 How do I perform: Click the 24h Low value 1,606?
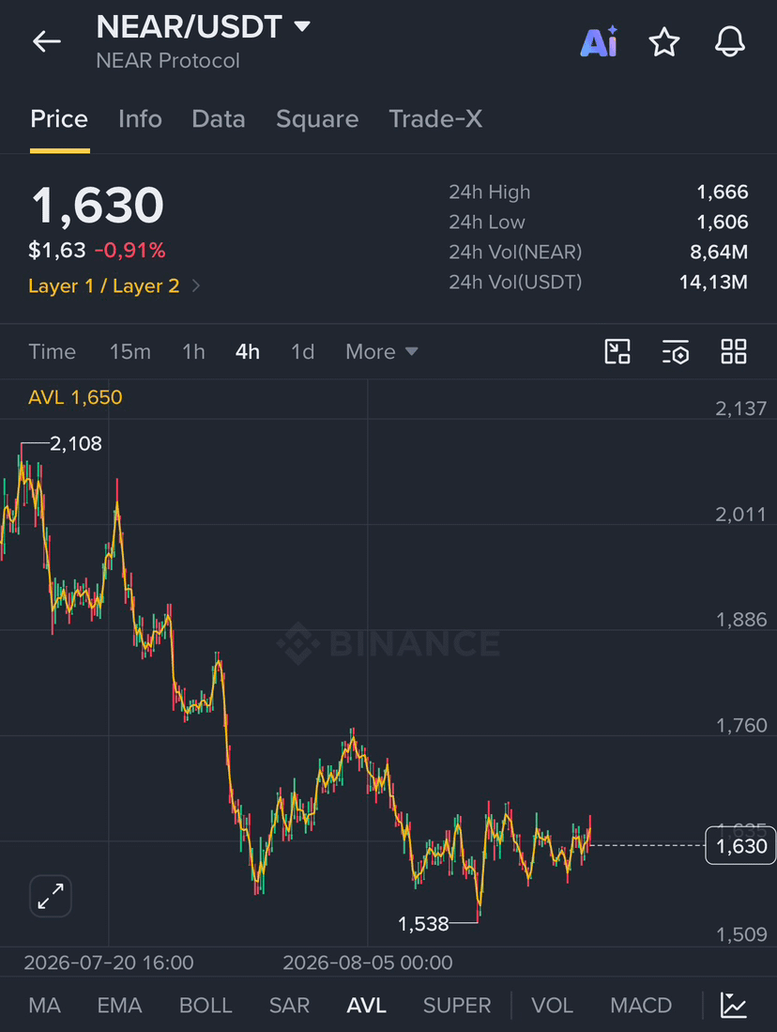723,222
